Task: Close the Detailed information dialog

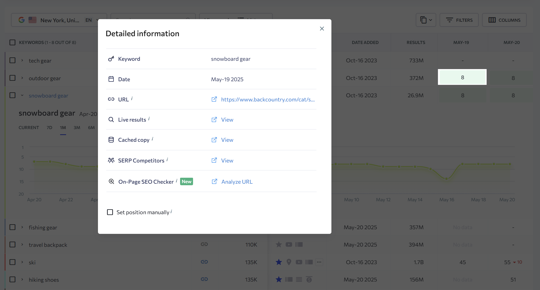Action: click(x=322, y=29)
